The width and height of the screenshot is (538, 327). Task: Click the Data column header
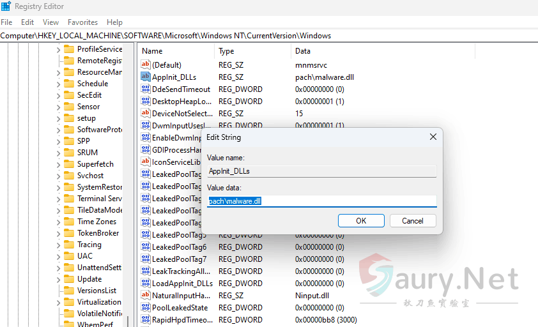pos(303,51)
